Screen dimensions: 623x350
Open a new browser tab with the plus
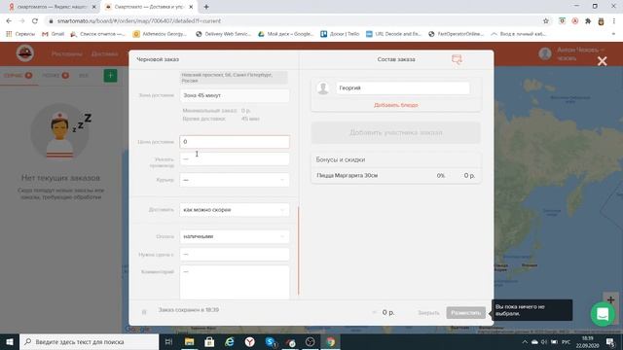(206, 7)
